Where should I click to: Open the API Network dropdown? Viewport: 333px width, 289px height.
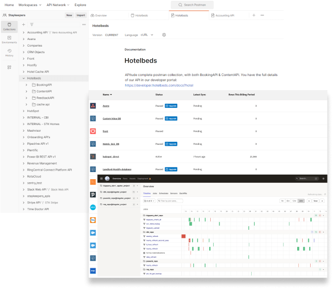[x=58, y=5]
